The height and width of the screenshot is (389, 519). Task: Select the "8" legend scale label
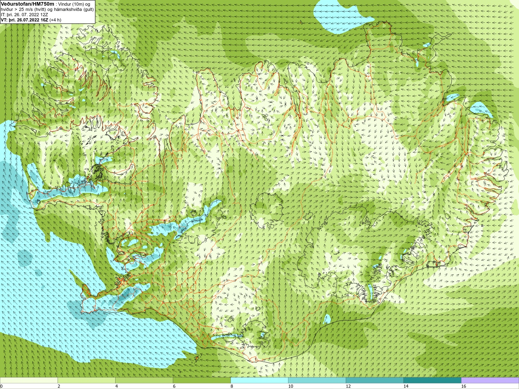tap(232, 386)
